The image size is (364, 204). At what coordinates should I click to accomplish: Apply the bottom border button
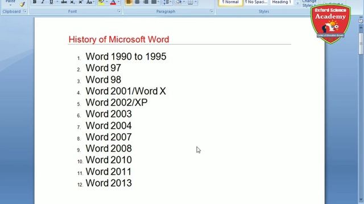coord(191,2)
